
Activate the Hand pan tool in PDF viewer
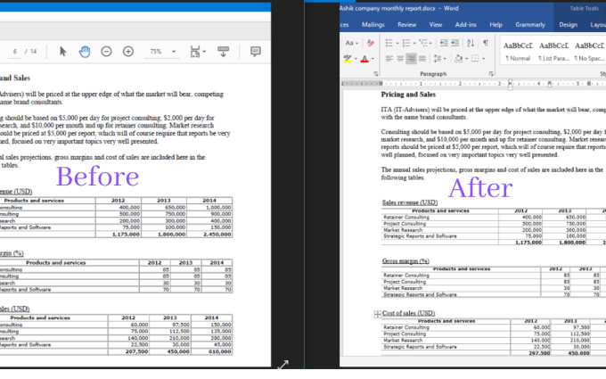85,52
